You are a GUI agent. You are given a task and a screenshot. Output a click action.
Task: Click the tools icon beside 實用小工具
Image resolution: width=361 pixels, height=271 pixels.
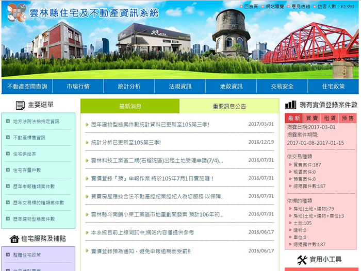[x=302, y=260]
